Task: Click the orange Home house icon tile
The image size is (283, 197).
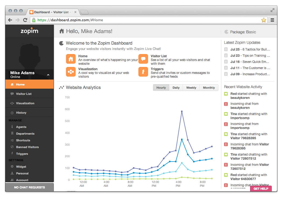Action: coord(71,59)
